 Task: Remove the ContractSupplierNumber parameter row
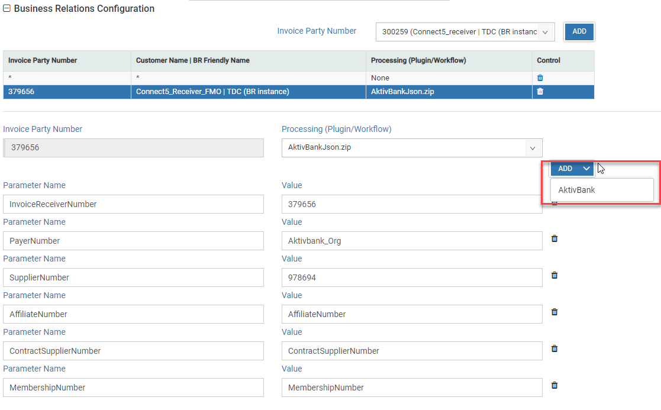[554, 348]
